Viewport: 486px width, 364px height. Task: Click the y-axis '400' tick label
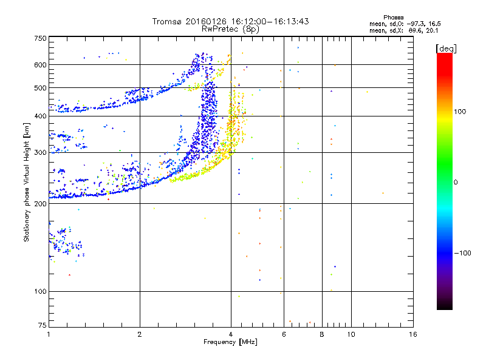pyautogui.click(x=40, y=116)
